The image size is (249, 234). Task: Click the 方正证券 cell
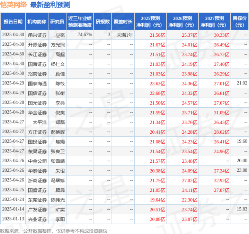(x=37, y=132)
